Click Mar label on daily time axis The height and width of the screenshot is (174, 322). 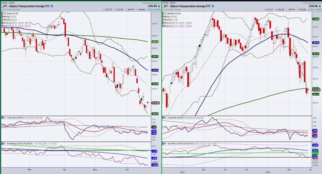(29, 170)
